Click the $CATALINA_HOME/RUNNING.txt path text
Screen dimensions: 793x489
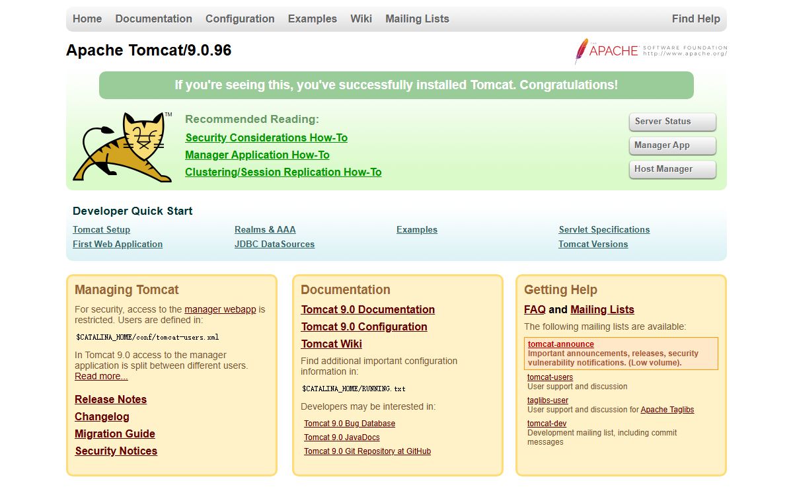[x=354, y=389]
